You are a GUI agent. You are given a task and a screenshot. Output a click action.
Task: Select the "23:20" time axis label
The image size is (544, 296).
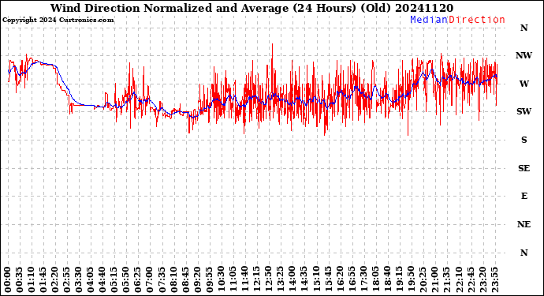[483, 279]
